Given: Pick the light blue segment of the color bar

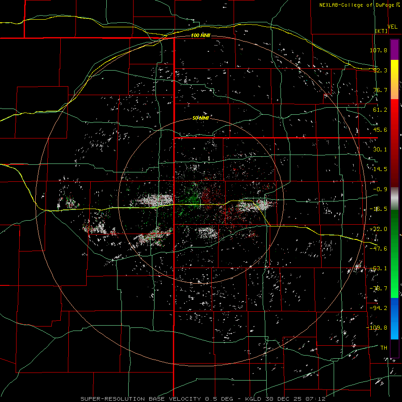Looking at the screenshot, I should 394,330.
